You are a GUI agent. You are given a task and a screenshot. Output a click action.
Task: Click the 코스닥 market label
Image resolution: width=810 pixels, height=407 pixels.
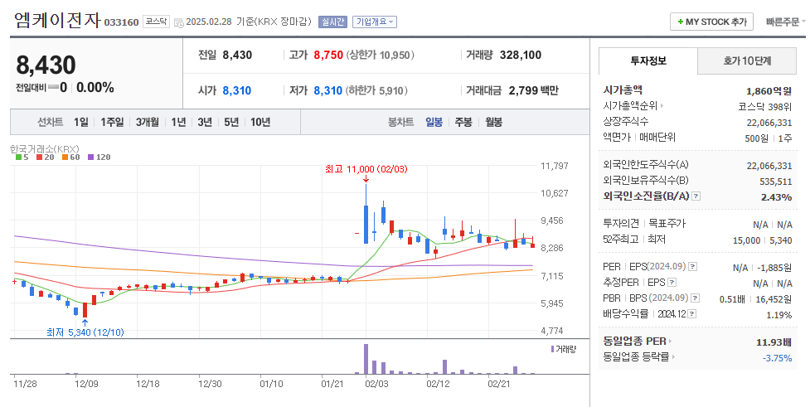coord(156,22)
